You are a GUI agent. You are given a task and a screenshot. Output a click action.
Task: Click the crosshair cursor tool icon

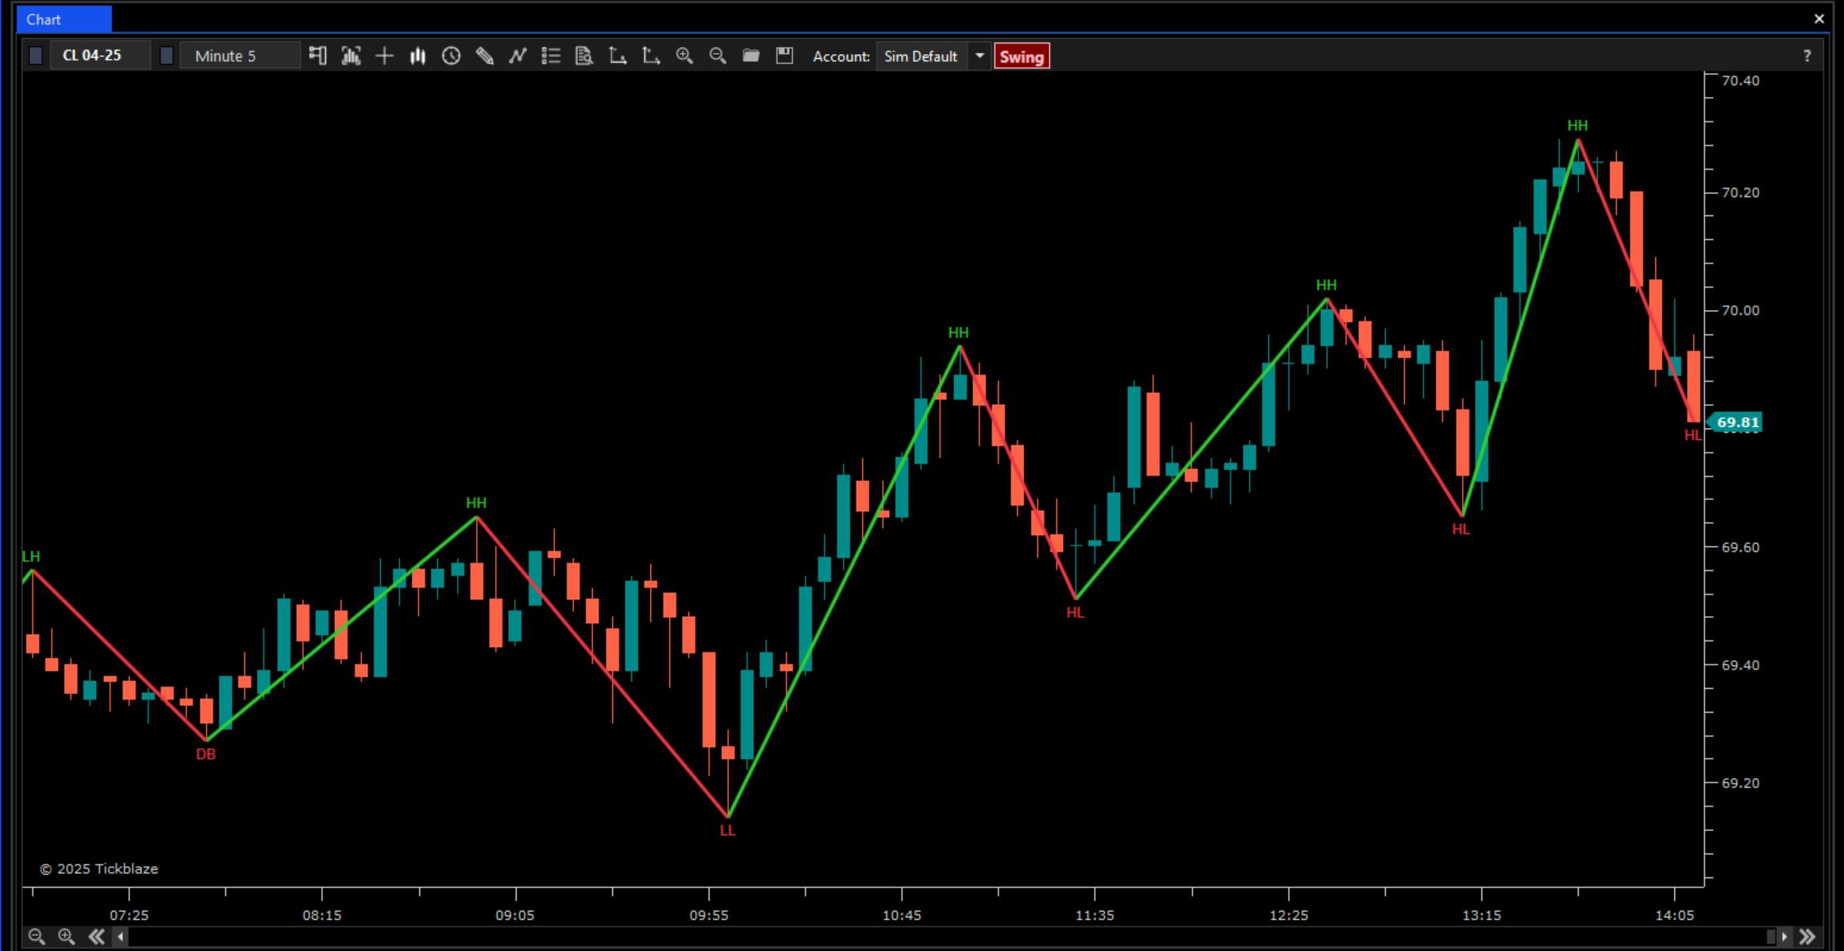pyautogui.click(x=384, y=56)
